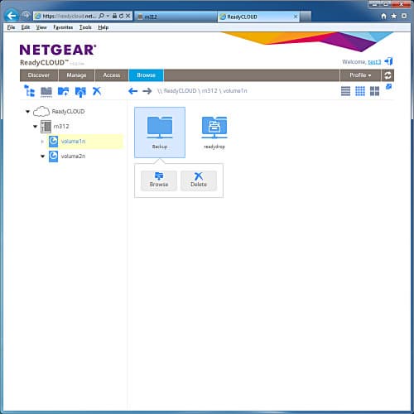
Task: Click the Browse button in popup
Action: pyautogui.click(x=159, y=181)
